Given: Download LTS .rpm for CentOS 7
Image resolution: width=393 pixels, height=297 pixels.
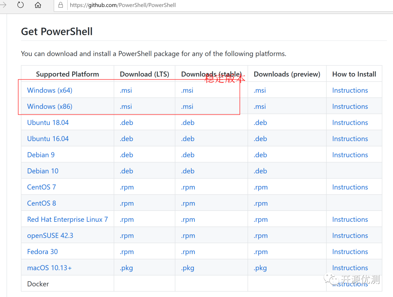Looking at the screenshot, I should click(127, 188).
